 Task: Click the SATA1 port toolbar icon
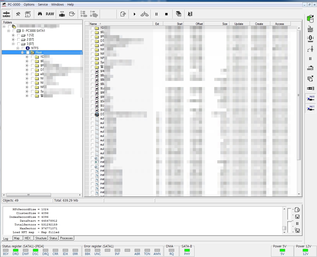[x=6, y=14]
